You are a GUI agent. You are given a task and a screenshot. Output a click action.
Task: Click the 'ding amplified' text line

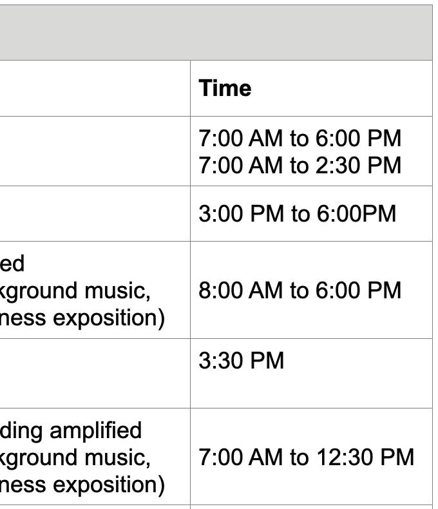[x=71, y=431]
